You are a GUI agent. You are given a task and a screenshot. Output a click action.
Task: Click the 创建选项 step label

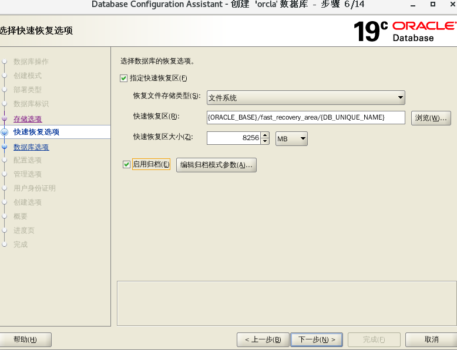28,202
